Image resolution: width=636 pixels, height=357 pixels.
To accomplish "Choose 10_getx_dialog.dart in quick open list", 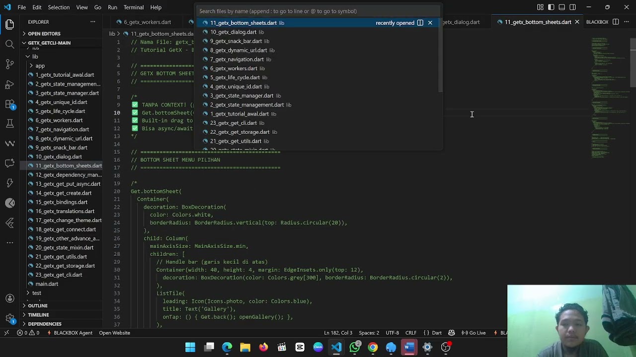I will 318,32.
